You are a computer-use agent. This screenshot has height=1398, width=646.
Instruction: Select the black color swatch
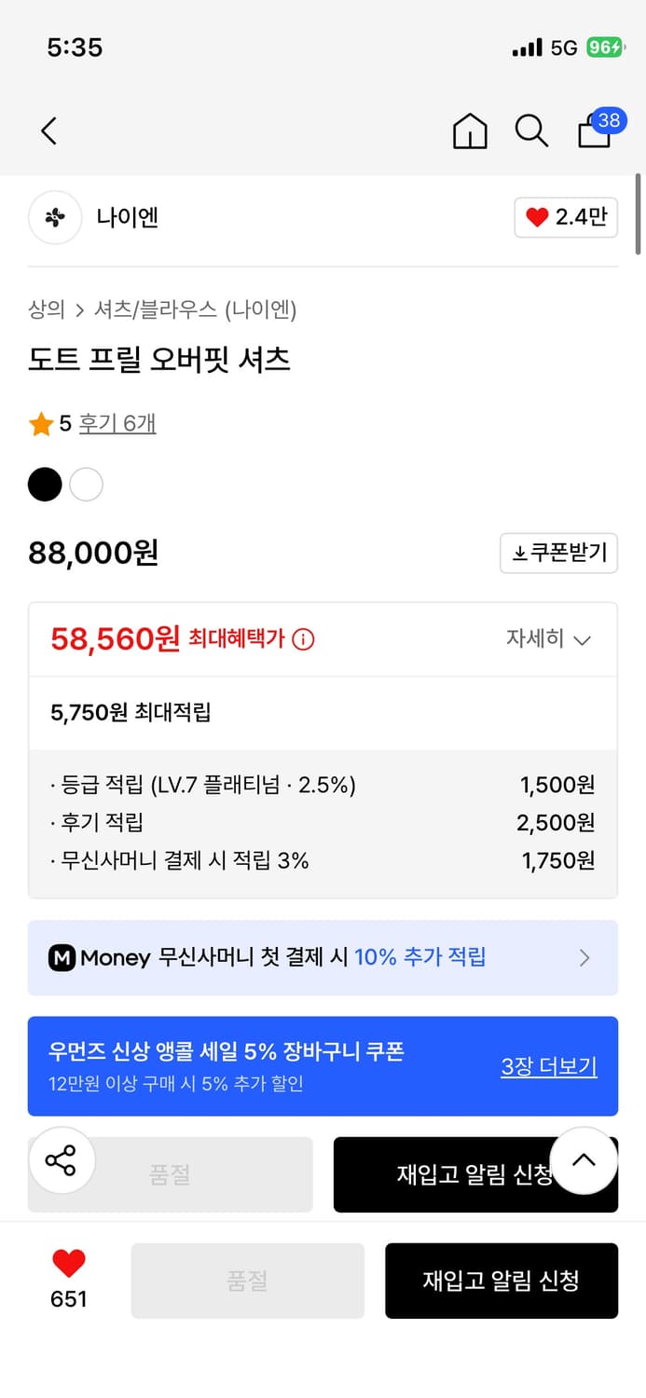pos(44,485)
